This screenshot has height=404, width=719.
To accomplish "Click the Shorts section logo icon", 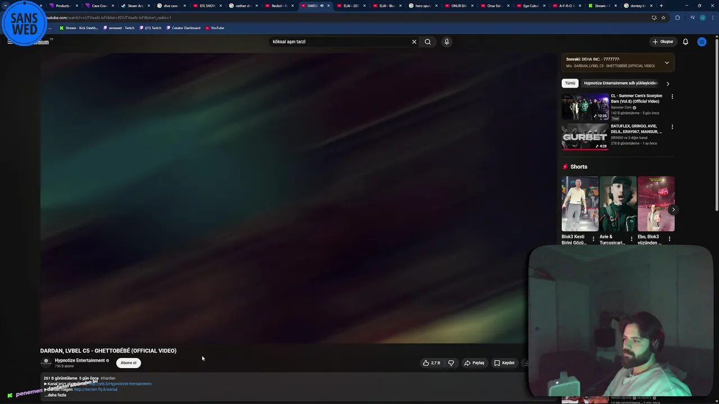I will click(x=565, y=167).
